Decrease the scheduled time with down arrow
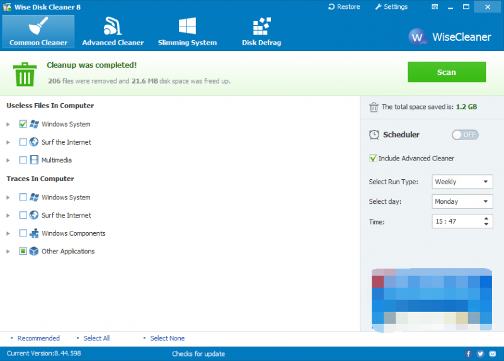Viewport: 504px width, 361px height. click(x=486, y=224)
